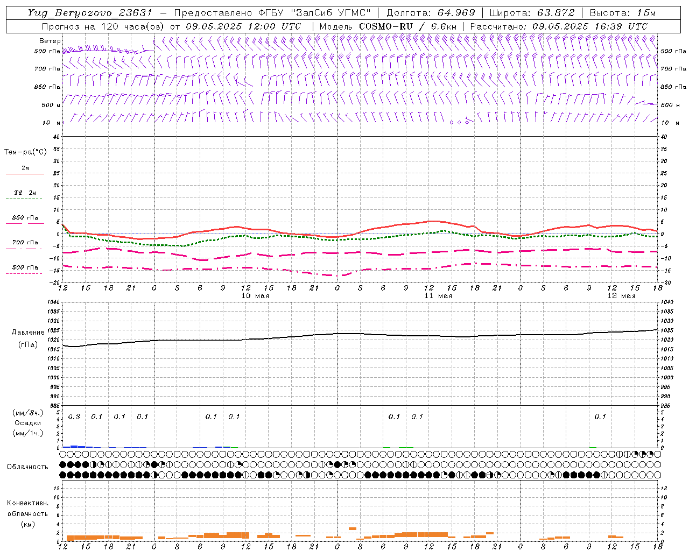This screenshot has height=551, width=689.
Task: Click the longitude value Долгота: 64.969
Action: point(431,13)
